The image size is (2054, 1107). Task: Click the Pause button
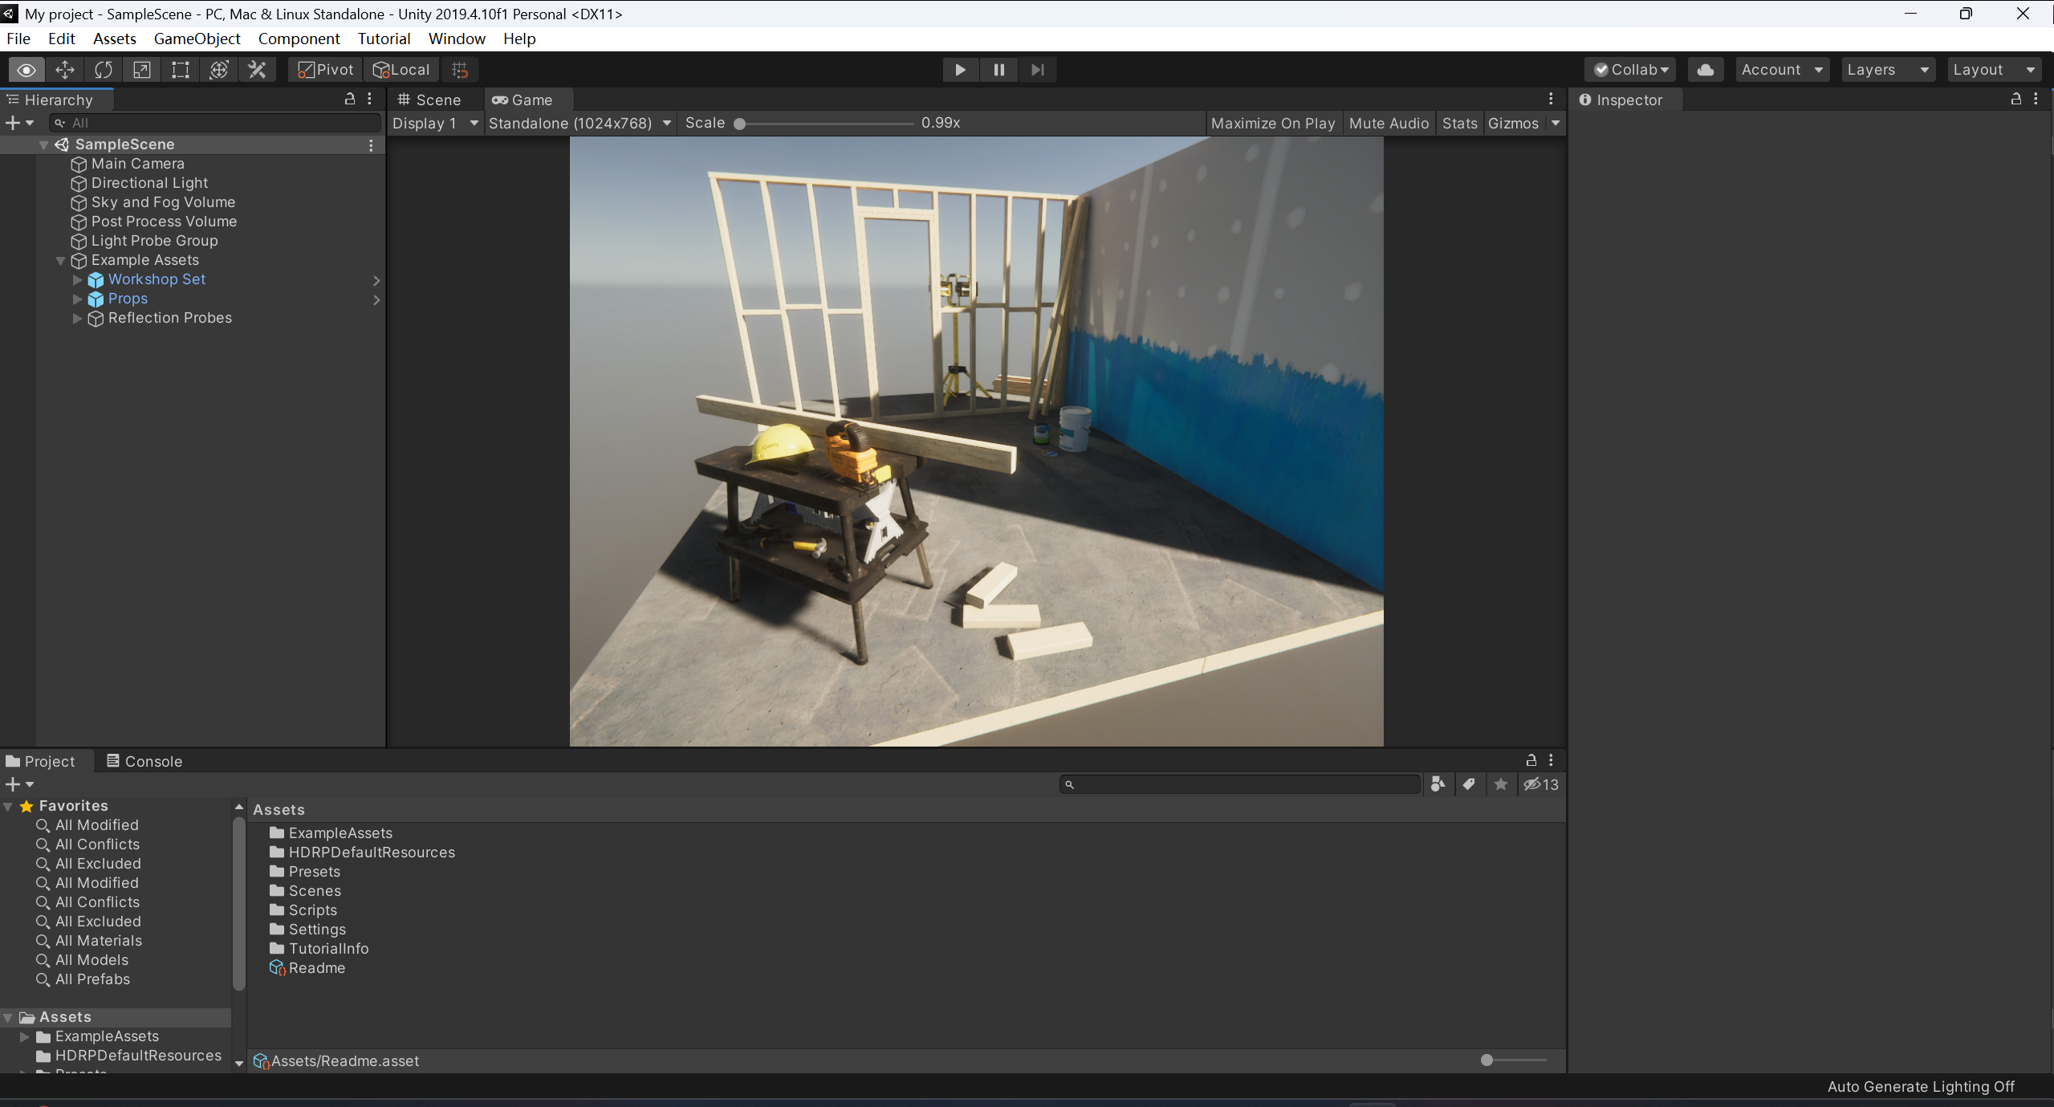click(x=999, y=70)
